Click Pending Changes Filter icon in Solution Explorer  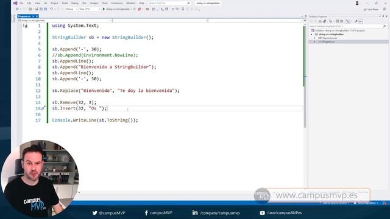330,21
